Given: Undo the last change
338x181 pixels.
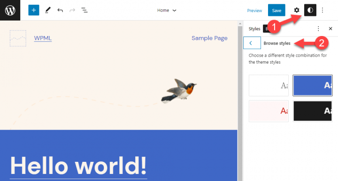Looking at the screenshot, I should (x=60, y=10).
